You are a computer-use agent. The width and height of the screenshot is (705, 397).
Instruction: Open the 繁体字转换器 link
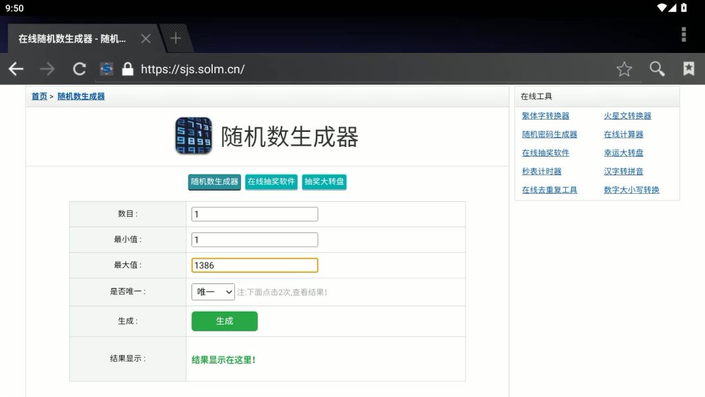pyautogui.click(x=545, y=116)
